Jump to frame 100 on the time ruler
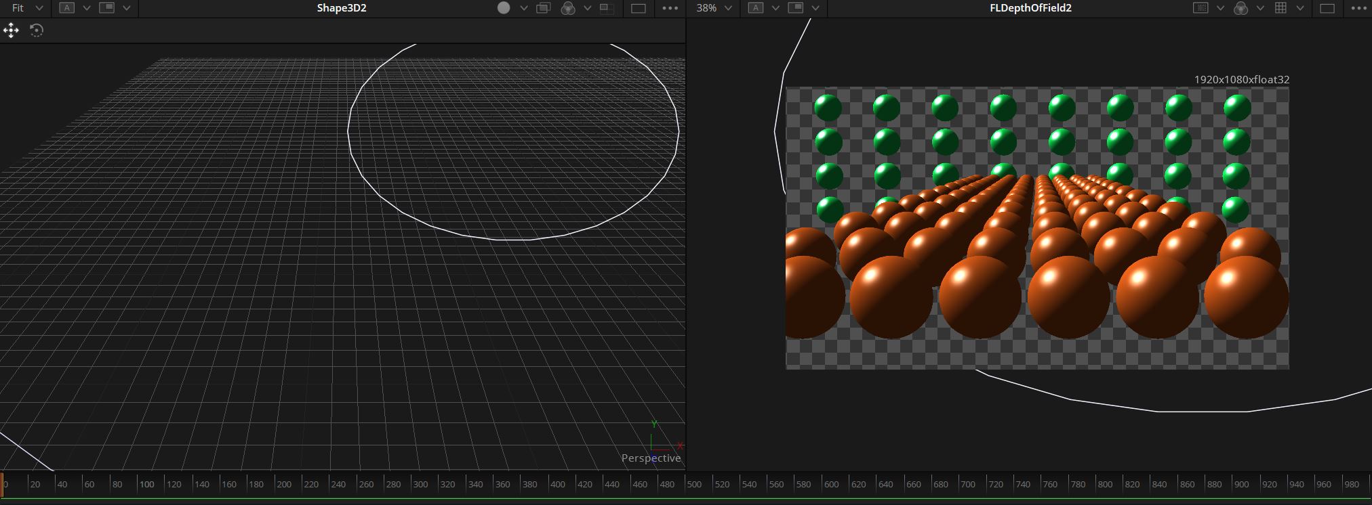This screenshot has height=505, width=1372. coord(146,484)
